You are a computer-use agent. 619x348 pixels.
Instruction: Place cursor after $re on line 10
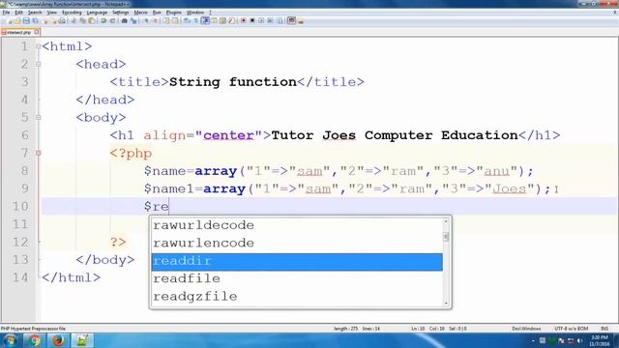(x=169, y=206)
